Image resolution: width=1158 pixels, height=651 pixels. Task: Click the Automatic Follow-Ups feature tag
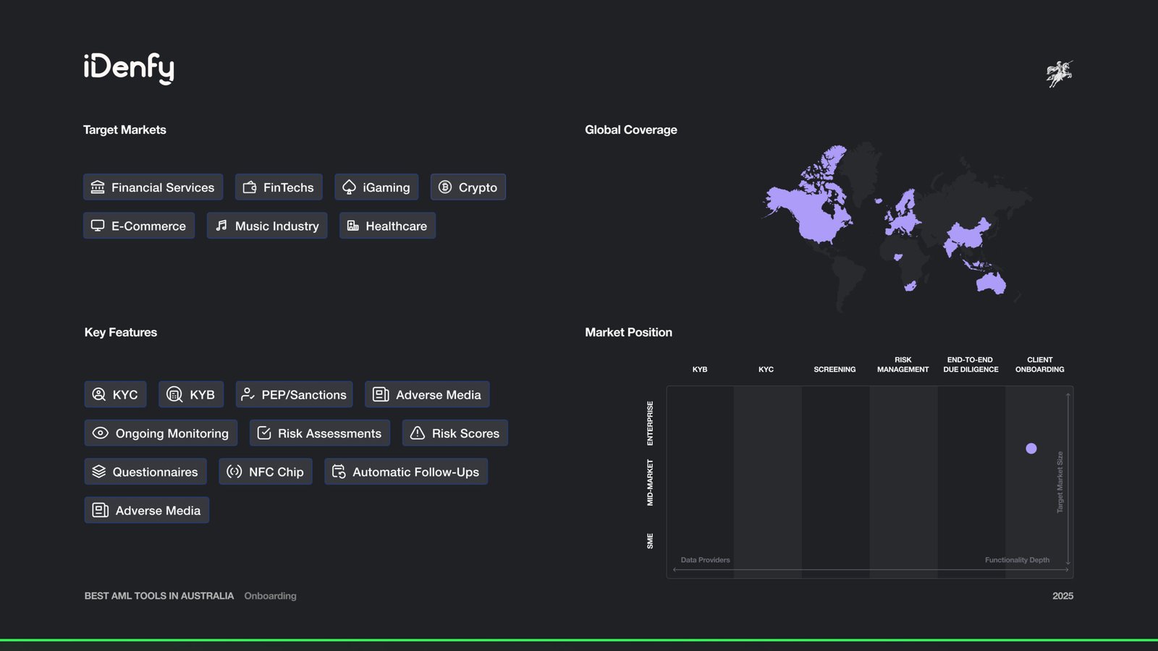[406, 472]
